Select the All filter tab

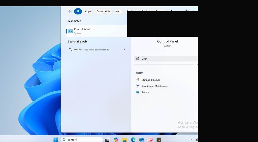(x=78, y=11)
